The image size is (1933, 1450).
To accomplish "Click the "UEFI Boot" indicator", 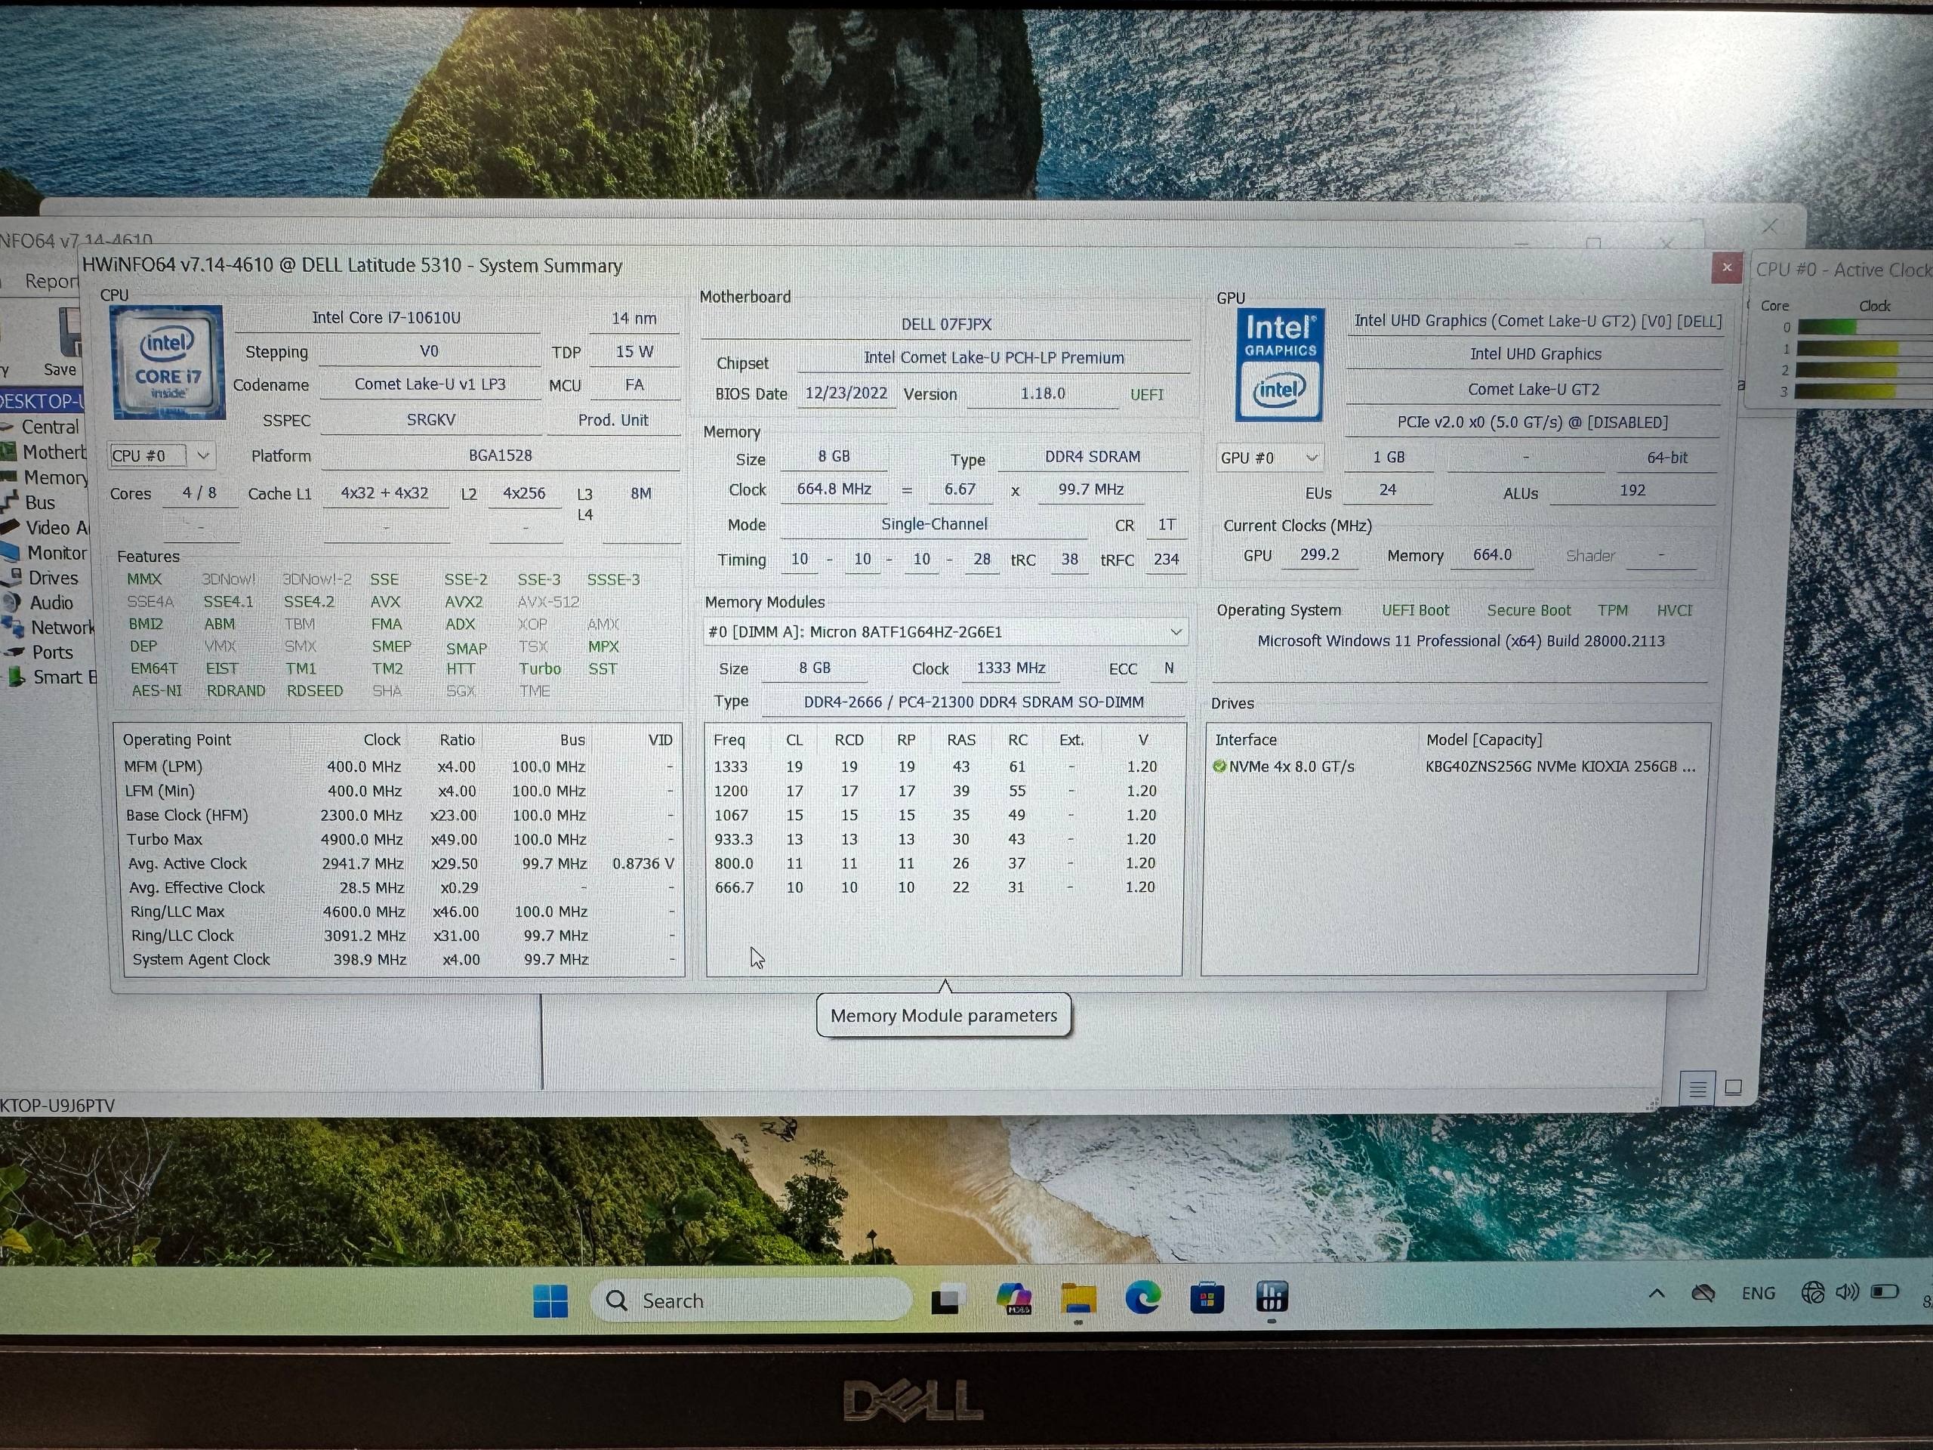I will [x=1415, y=611].
